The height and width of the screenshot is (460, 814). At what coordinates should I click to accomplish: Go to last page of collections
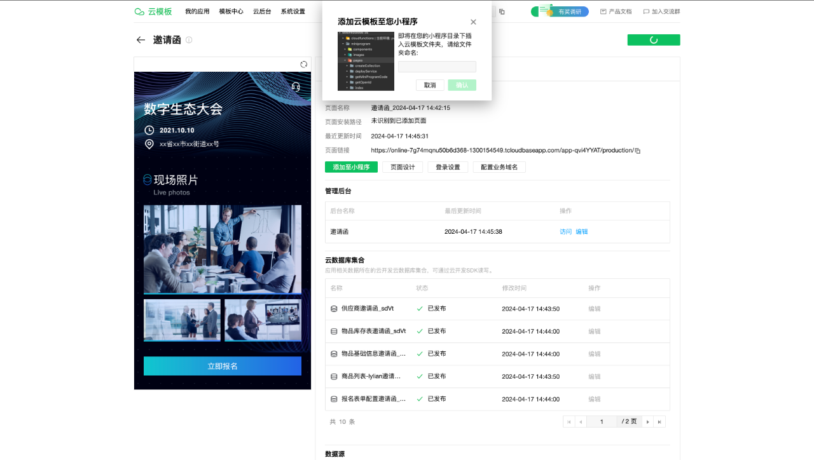(x=659, y=422)
